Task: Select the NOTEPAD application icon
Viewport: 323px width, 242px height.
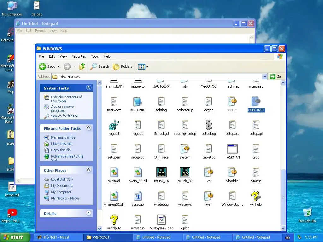Action: [138, 102]
